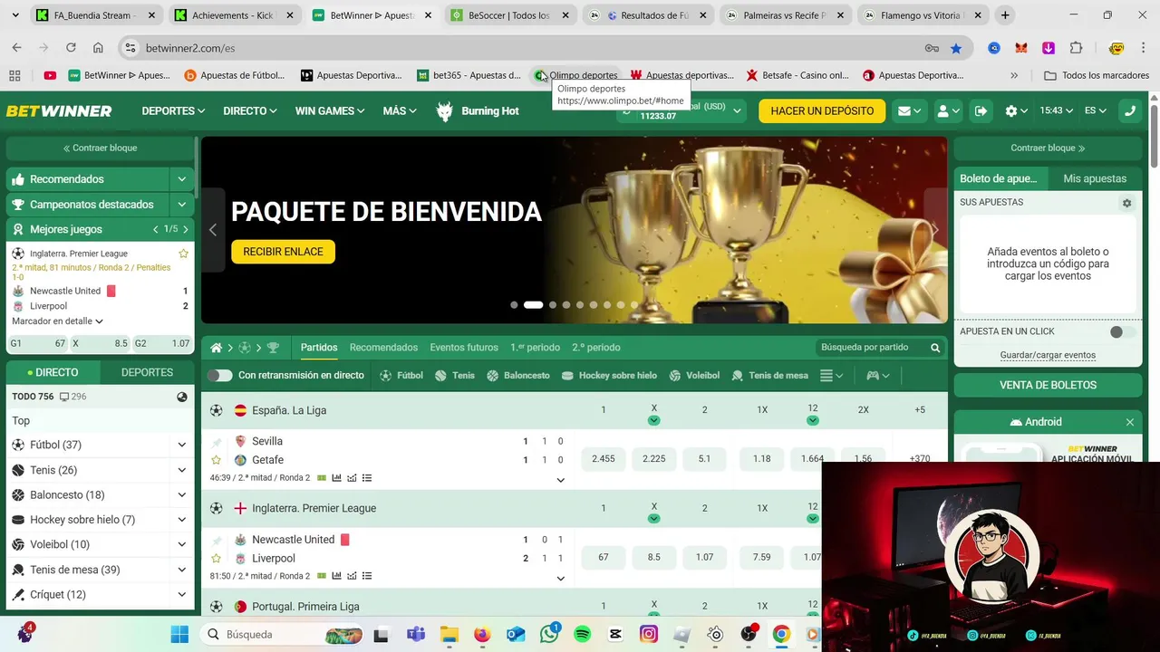The height and width of the screenshot is (652, 1160).
Task: Switch to the Eventos futuros tab
Action: [x=464, y=348]
